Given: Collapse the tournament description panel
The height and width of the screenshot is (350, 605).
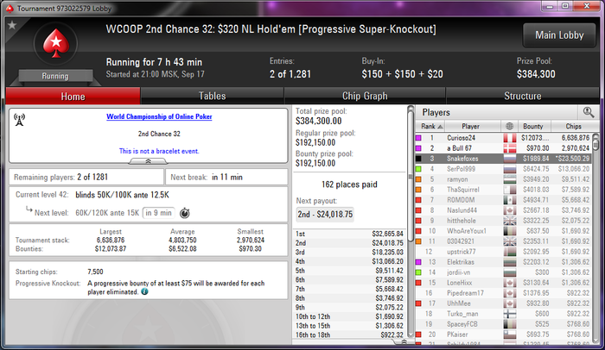Looking at the screenshot, I should point(148,161).
